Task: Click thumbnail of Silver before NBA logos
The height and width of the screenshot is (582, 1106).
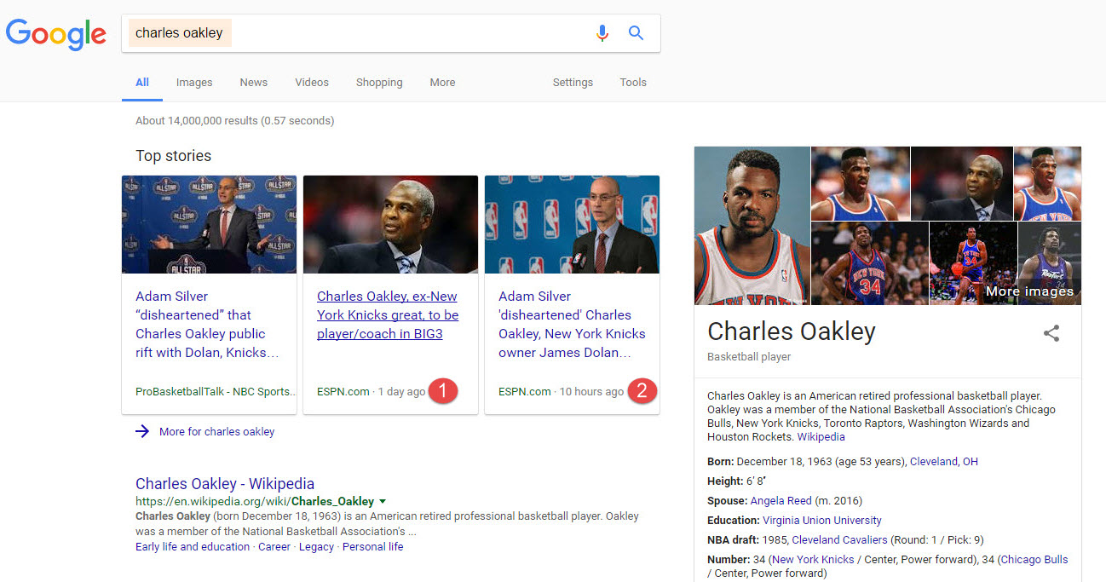Action: [x=572, y=224]
